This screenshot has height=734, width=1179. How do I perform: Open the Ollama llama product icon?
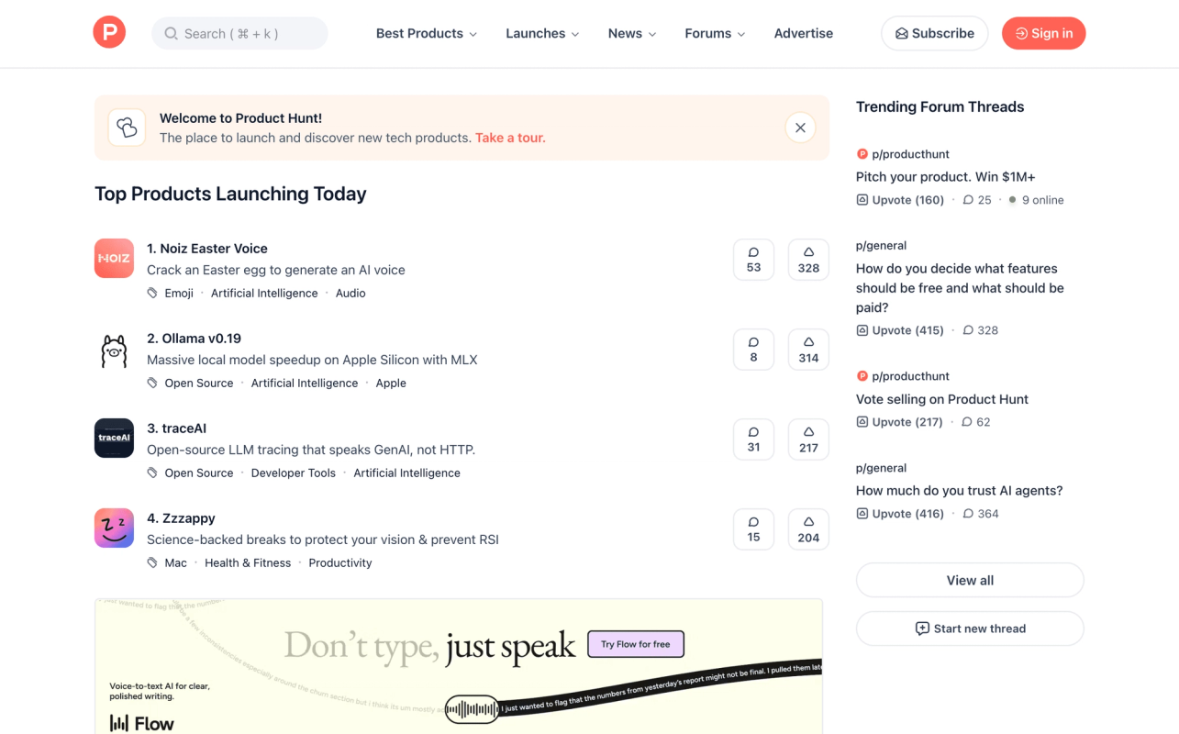coord(114,349)
